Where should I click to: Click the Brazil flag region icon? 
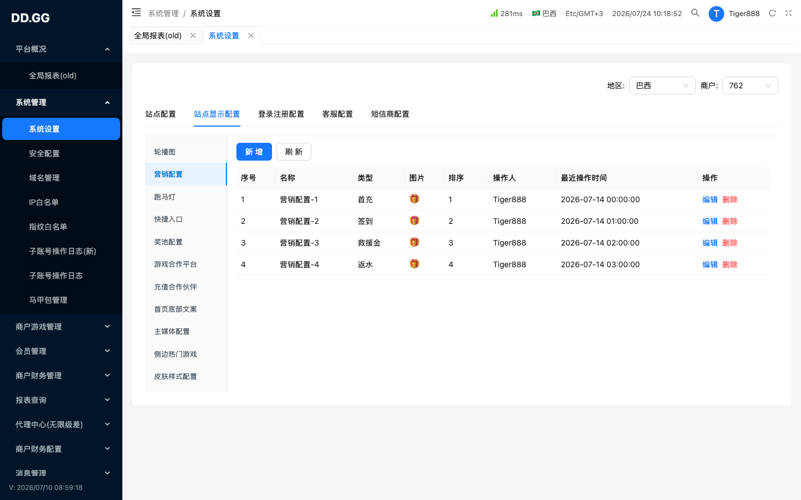(x=536, y=13)
